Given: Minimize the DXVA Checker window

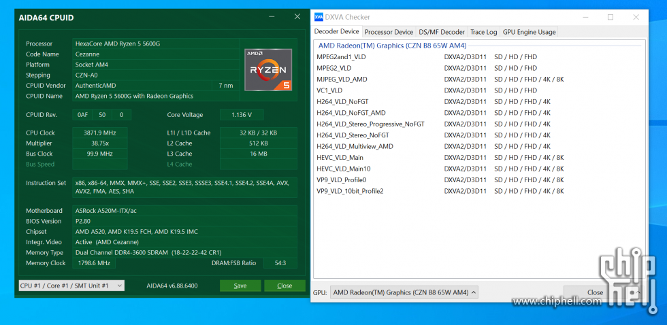Looking at the screenshot, I should pyautogui.click(x=585, y=17).
